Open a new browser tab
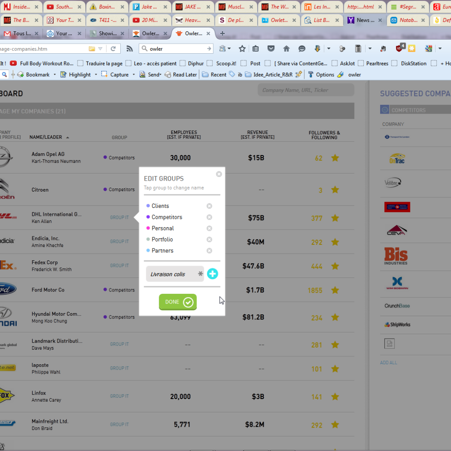Viewport: 451px width, 451px height. [222, 33]
